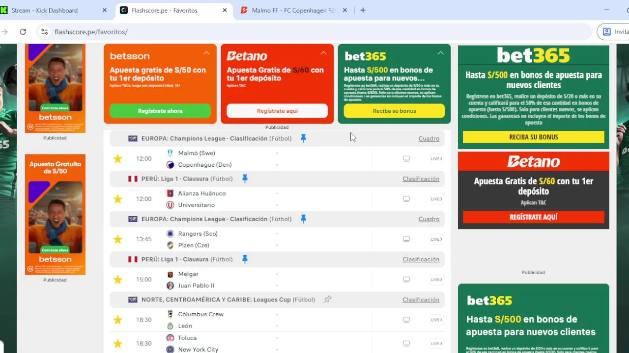Open LIVE button for Columbus Crew match

(436, 320)
